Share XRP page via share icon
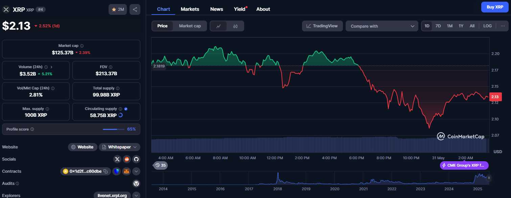 tap(135, 9)
